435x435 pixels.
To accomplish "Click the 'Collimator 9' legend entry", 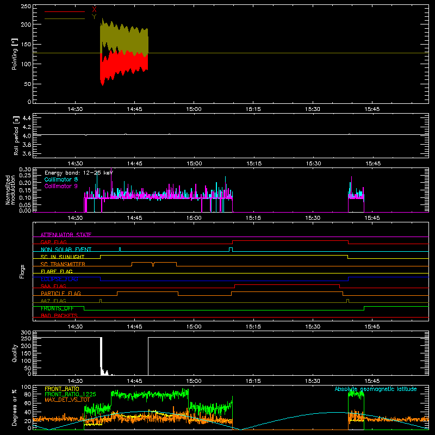I will pos(61,186).
